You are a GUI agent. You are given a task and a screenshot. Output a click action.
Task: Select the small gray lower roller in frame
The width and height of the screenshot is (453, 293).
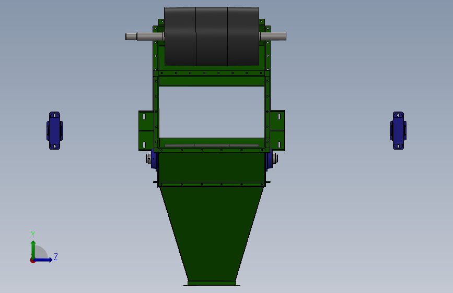(x=212, y=145)
